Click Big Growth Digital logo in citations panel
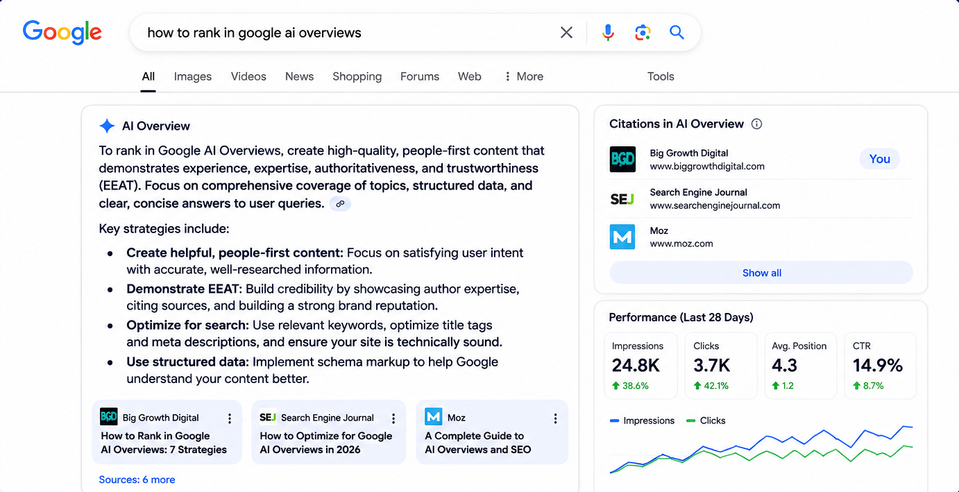959x492 pixels. tap(622, 160)
